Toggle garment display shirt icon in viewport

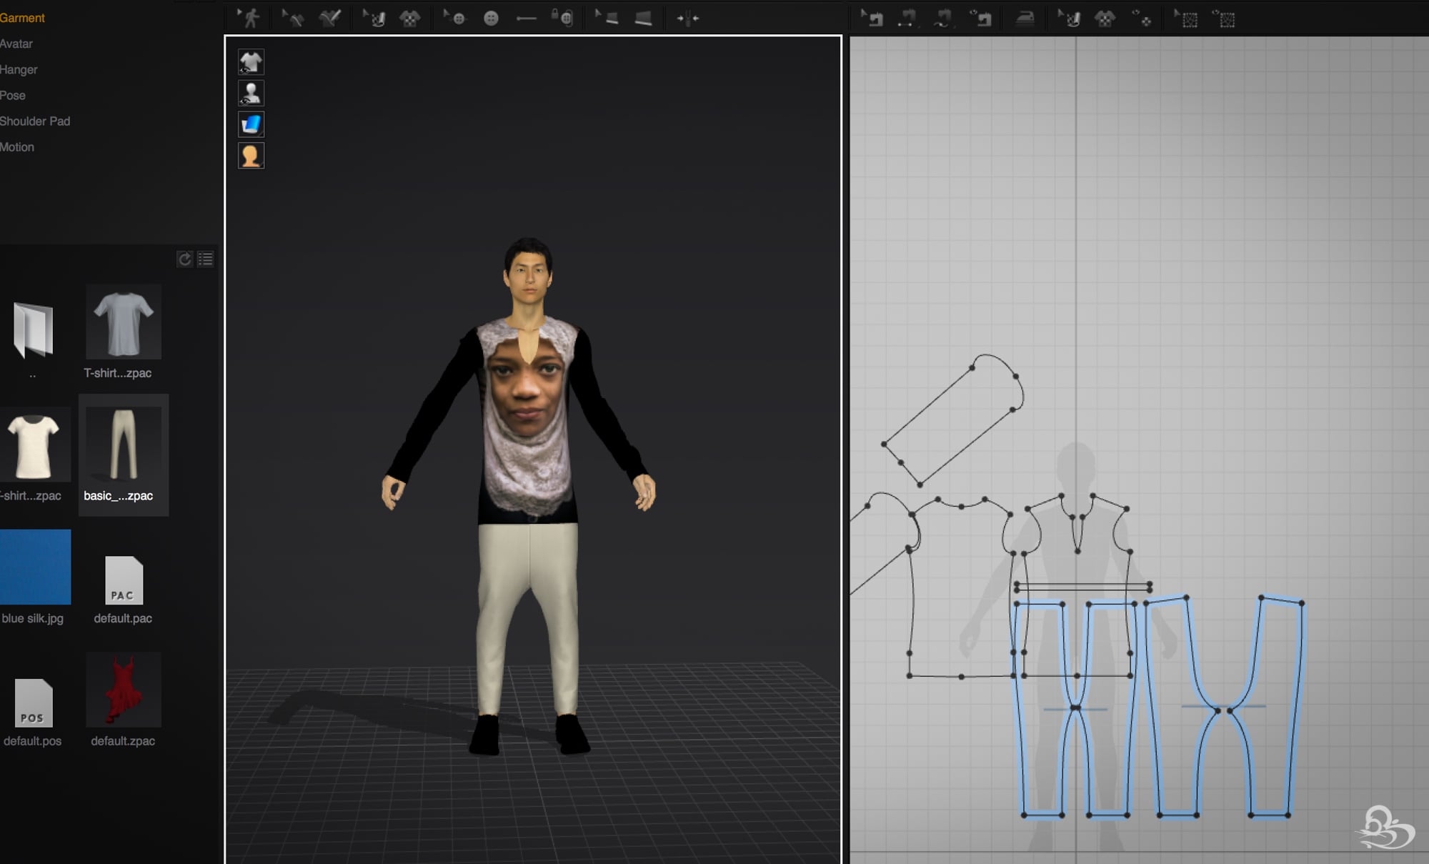[251, 62]
